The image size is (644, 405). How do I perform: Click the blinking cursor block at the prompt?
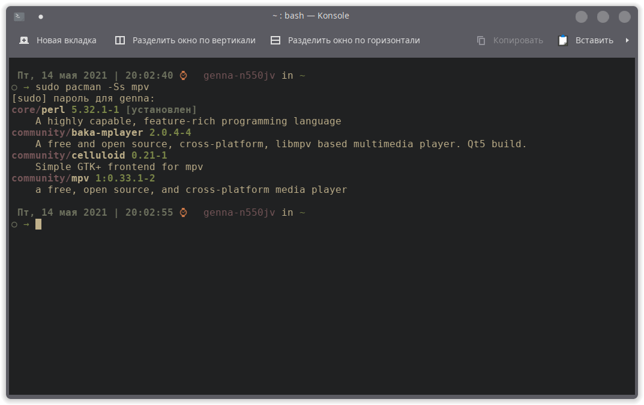point(37,224)
